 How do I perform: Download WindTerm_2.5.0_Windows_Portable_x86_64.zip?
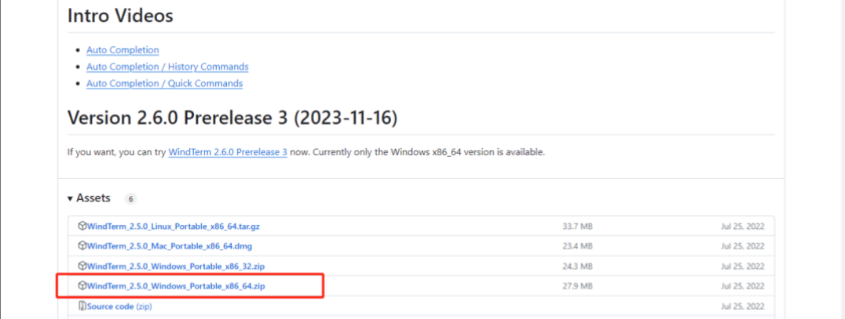point(176,286)
